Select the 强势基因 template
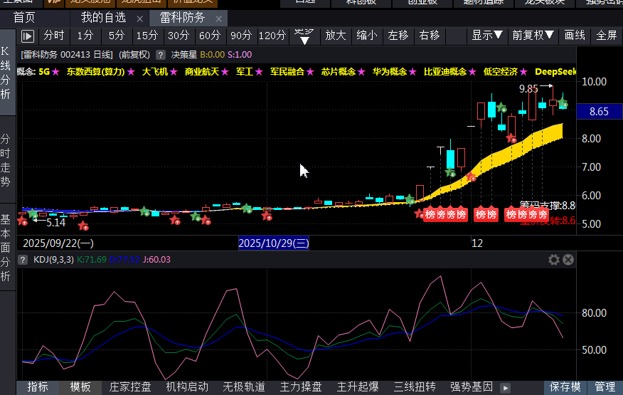The height and width of the screenshot is (395, 623). pyautogui.click(x=472, y=387)
